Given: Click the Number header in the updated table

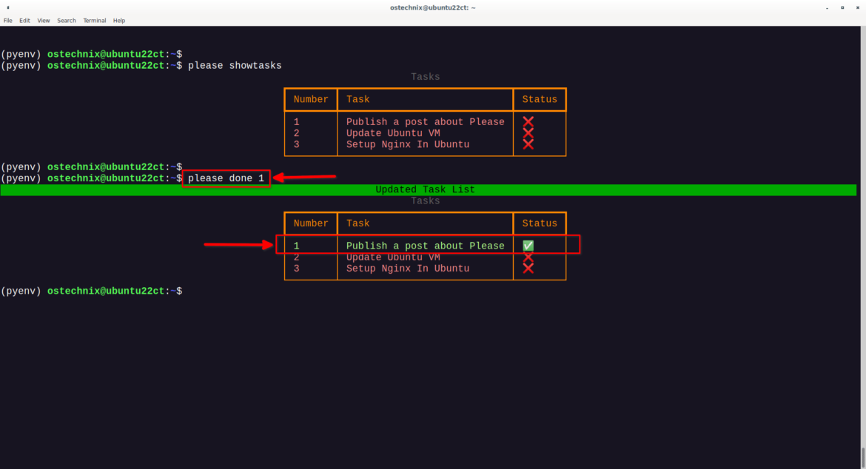Looking at the screenshot, I should (311, 223).
